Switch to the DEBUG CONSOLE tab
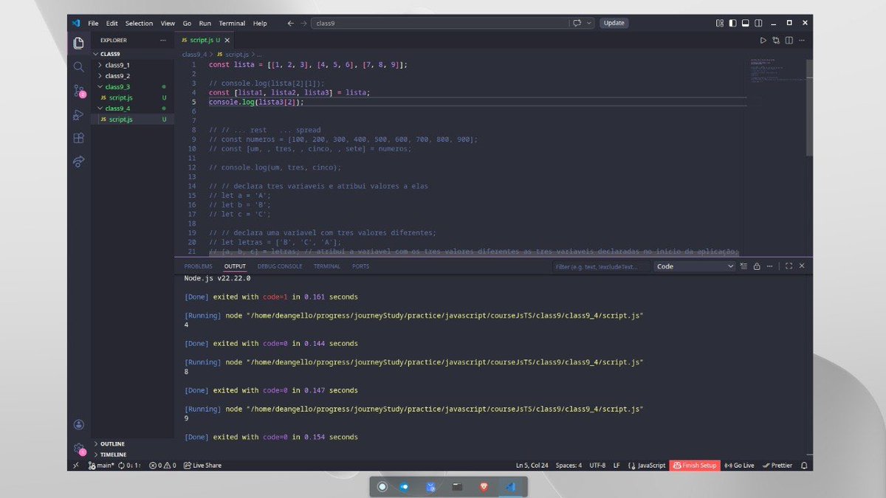886x498 pixels. (280, 266)
